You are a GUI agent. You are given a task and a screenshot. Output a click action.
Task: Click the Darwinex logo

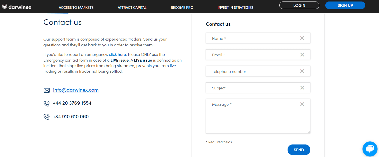[x=17, y=7]
